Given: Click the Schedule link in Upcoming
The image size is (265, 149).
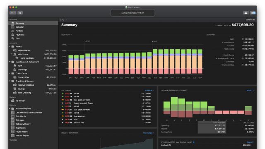Looking at the screenshot, I should pyautogui.click(x=149, y=90).
